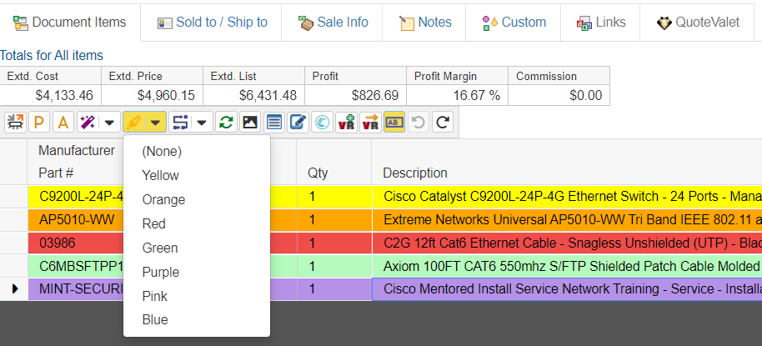Expand the line move tool dropdown arrow
Screen dimensions: 762x346
click(x=203, y=123)
